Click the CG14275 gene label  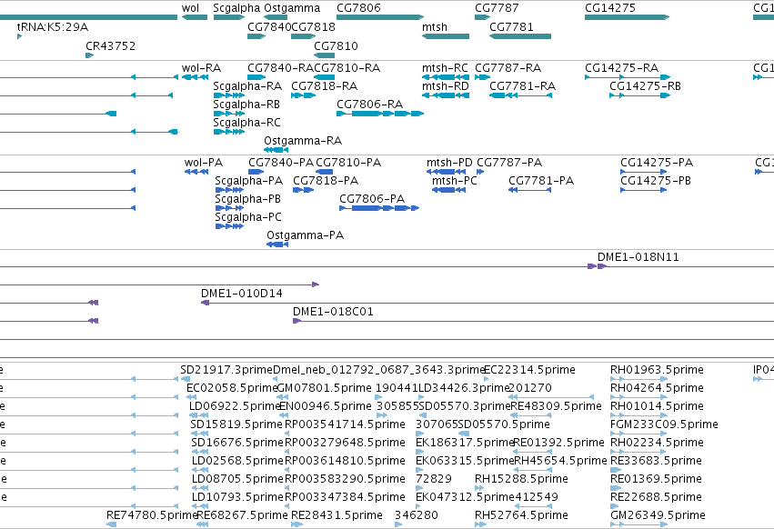pyautogui.click(x=610, y=8)
